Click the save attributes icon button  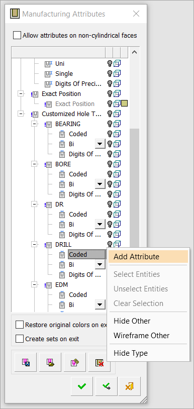26,362
